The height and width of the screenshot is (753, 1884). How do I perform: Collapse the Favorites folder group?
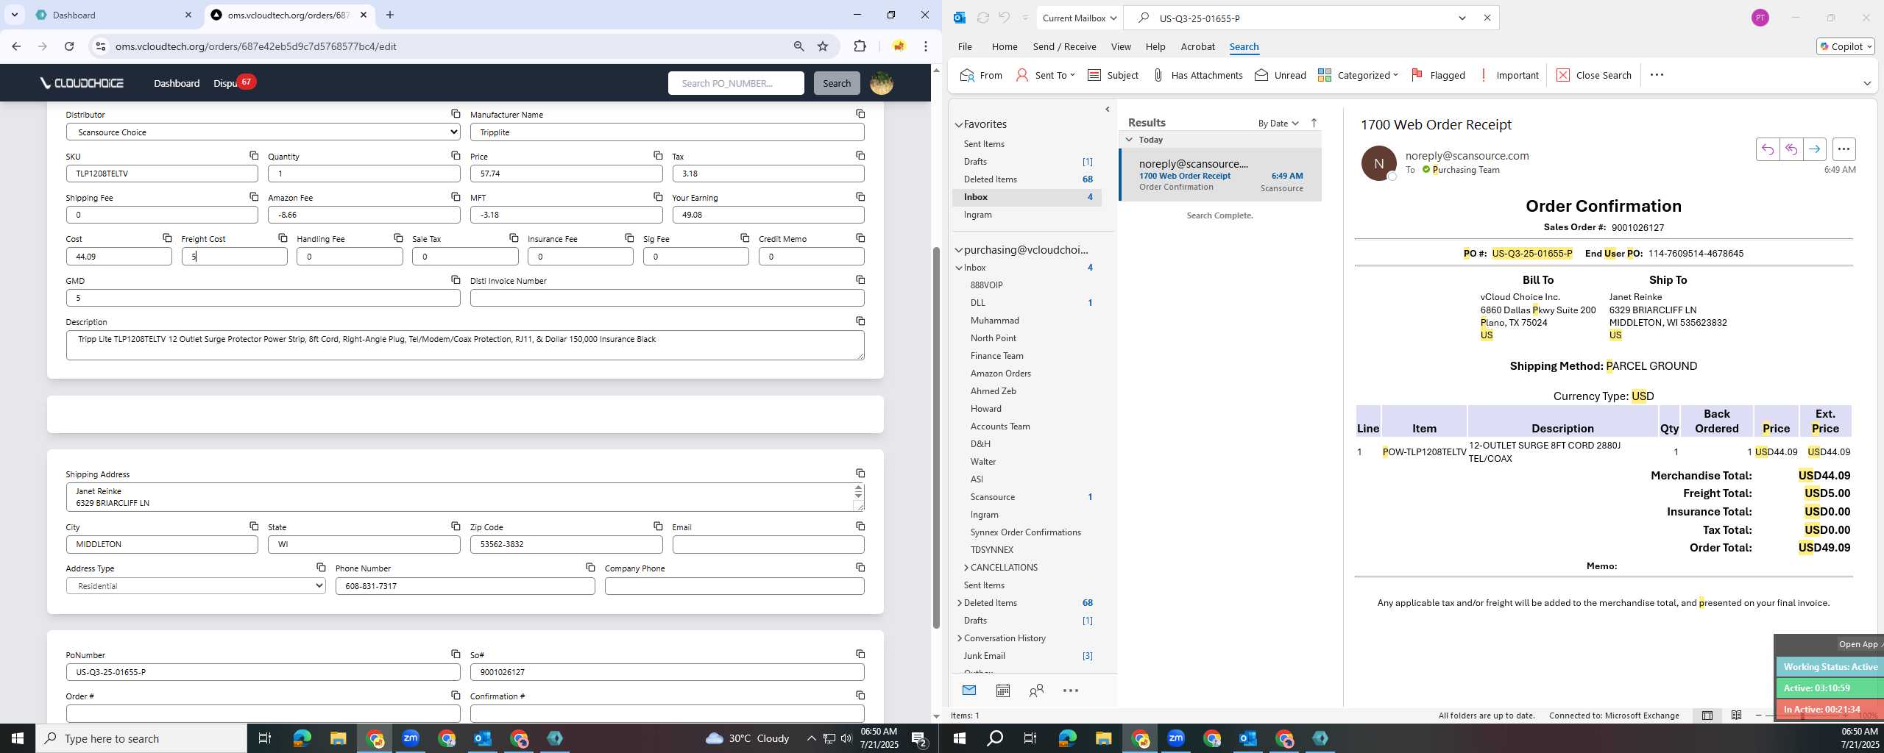[x=959, y=125]
